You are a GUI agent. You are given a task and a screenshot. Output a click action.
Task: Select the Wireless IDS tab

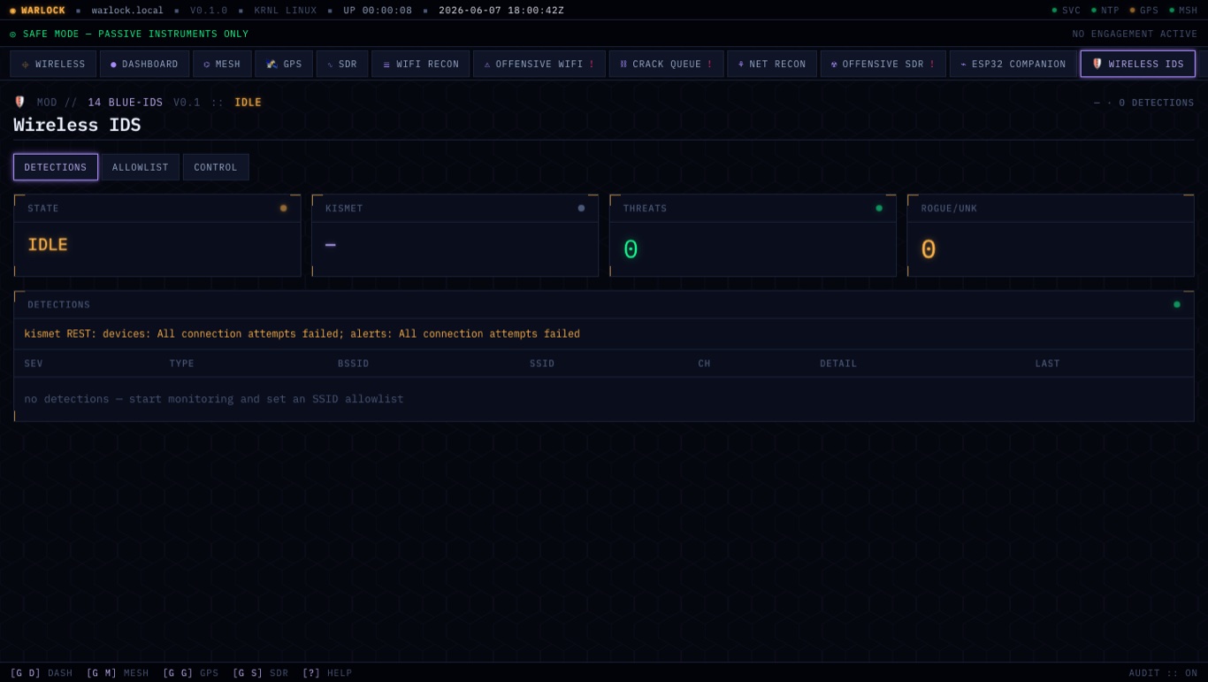click(1138, 64)
